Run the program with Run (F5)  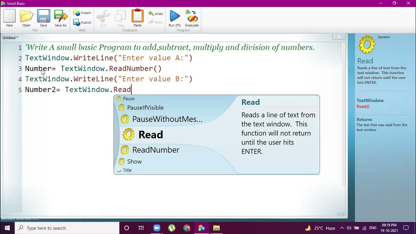pyautogui.click(x=175, y=18)
